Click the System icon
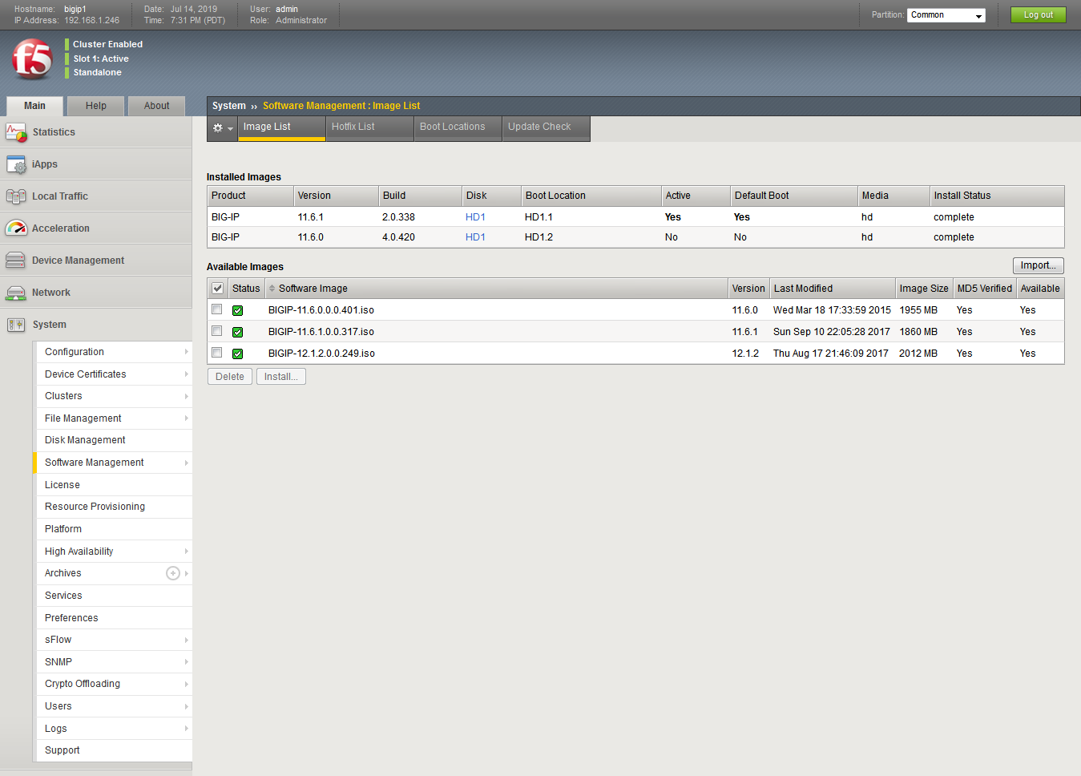1081x776 pixels. point(16,325)
